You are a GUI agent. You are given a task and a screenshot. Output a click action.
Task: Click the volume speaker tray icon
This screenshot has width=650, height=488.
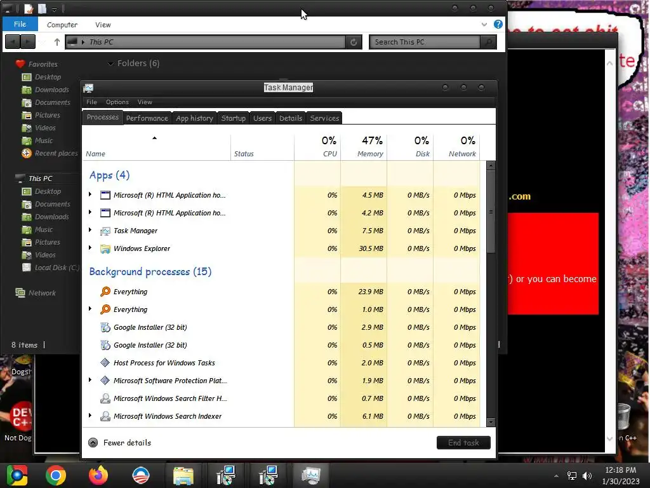point(587,475)
